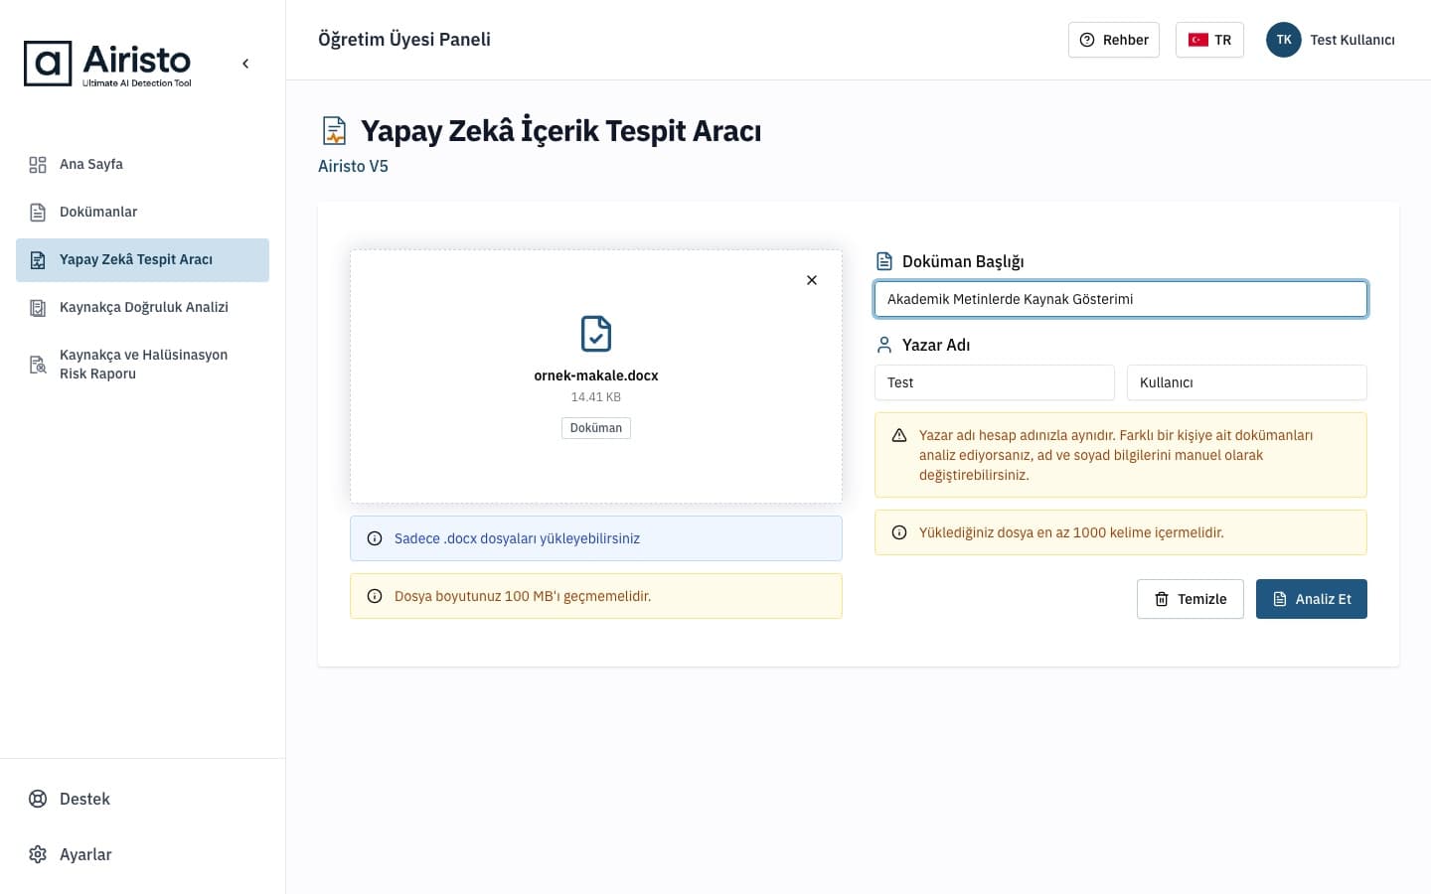Go to Dokümanlar page
1431x894 pixels.
[x=142, y=212]
